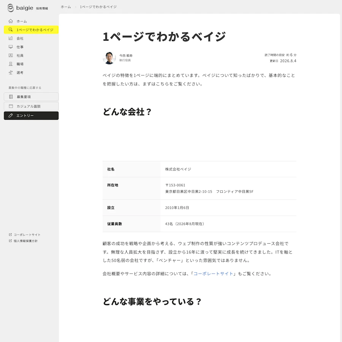
Task: Click the house icon beside ホーム
Action: pos(11,21)
